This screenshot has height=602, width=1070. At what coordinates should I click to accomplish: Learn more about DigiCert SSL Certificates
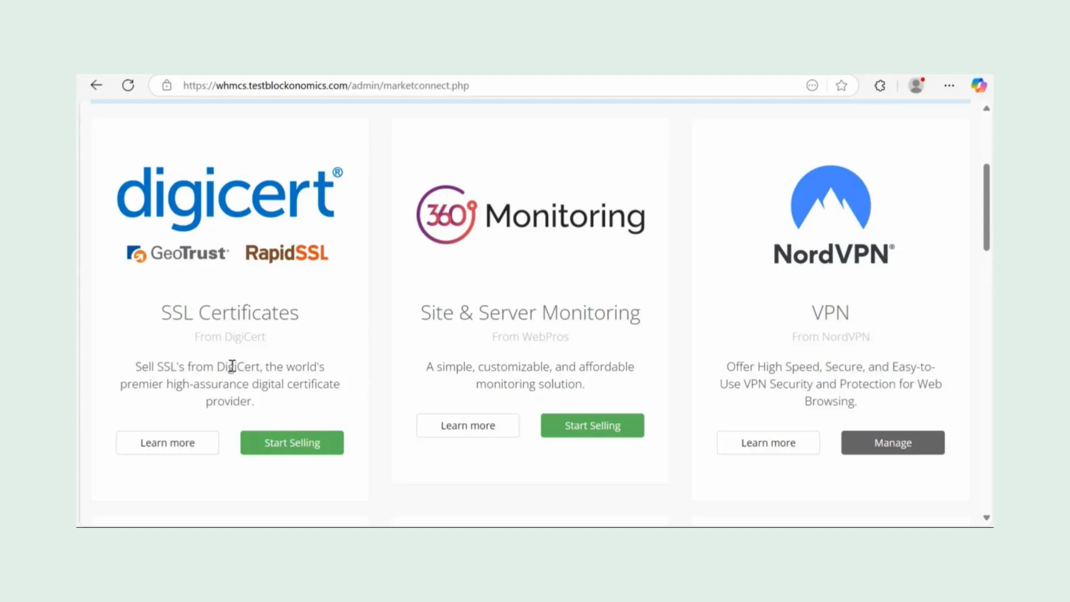click(x=167, y=443)
